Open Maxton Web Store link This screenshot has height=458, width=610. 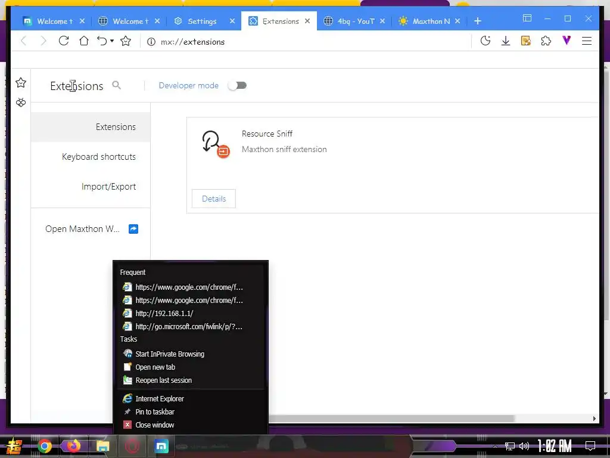(82, 228)
